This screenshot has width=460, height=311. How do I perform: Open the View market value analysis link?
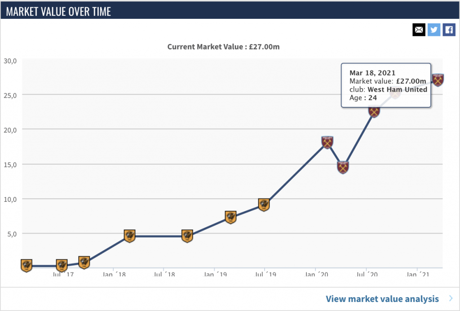coord(382,299)
